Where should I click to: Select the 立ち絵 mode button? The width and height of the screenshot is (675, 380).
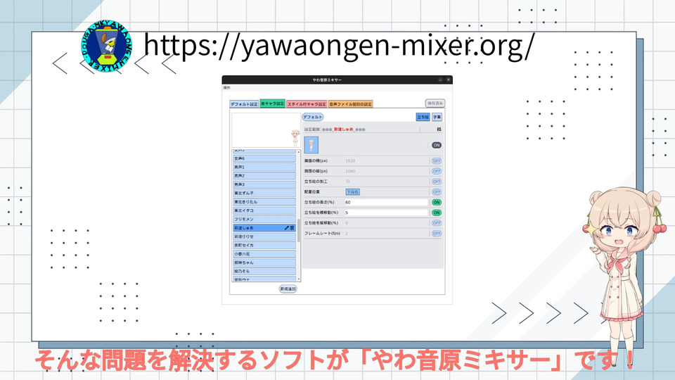[x=423, y=117]
